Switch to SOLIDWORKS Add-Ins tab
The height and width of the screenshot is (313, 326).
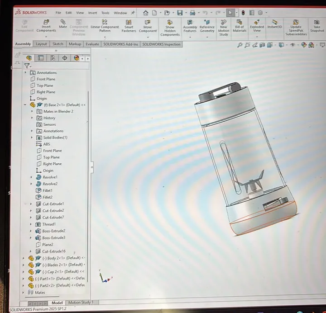pyautogui.click(x=120, y=44)
